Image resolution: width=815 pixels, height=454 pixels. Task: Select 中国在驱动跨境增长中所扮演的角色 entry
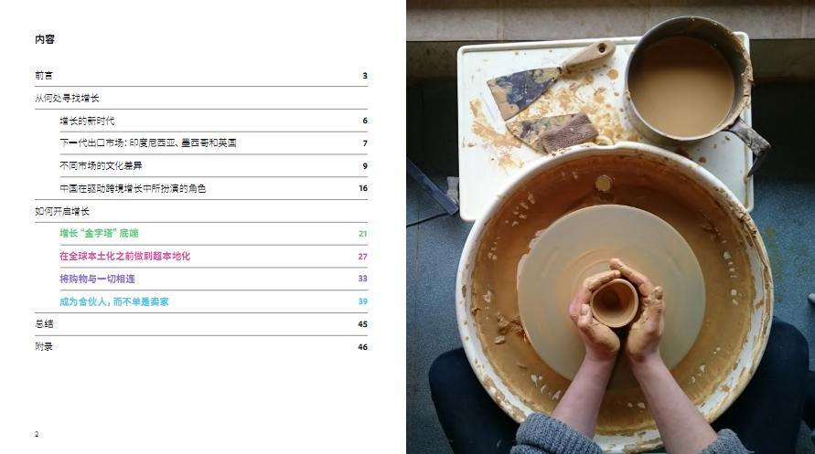click(x=133, y=188)
